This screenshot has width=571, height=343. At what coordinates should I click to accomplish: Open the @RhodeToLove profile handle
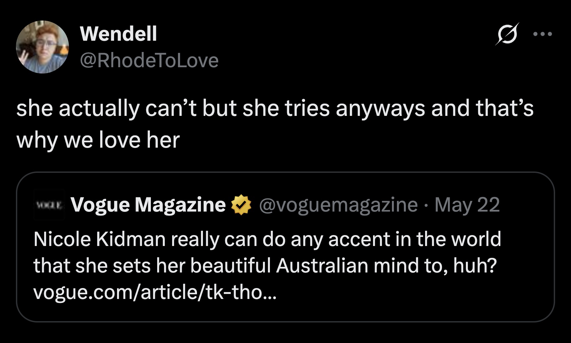149,61
